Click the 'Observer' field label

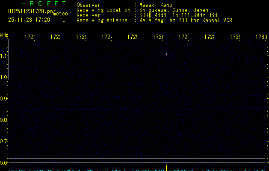tap(89, 5)
